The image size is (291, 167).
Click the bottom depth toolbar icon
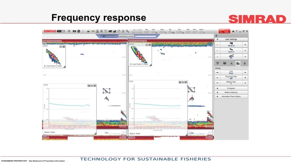coord(97,31)
